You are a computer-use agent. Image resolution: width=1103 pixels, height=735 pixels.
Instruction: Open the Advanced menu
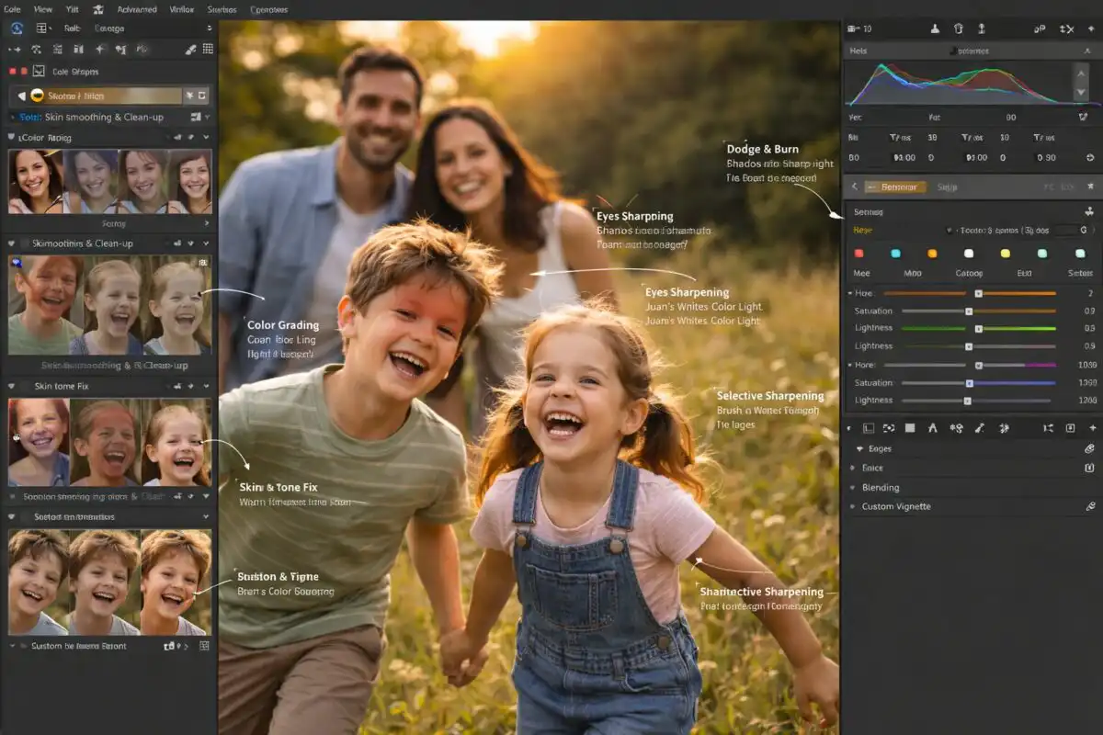click(x=136, y=9)
